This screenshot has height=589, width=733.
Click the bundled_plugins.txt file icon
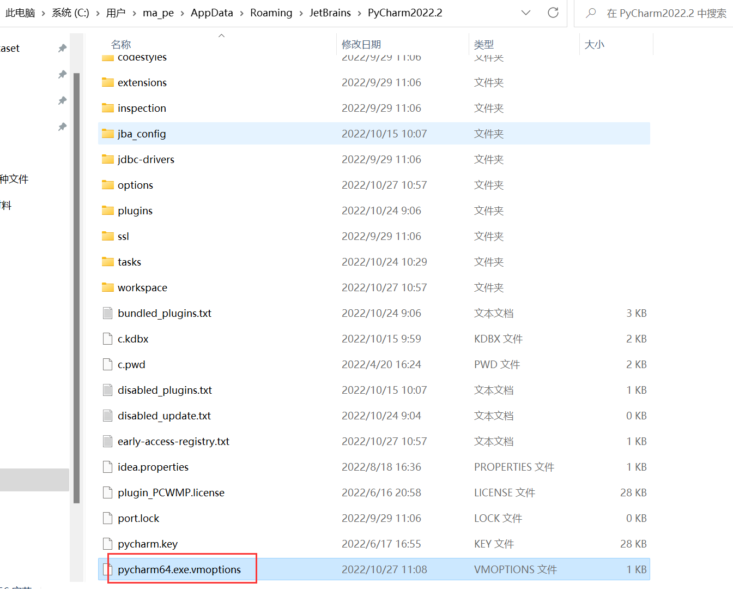[x=108, y=313]
